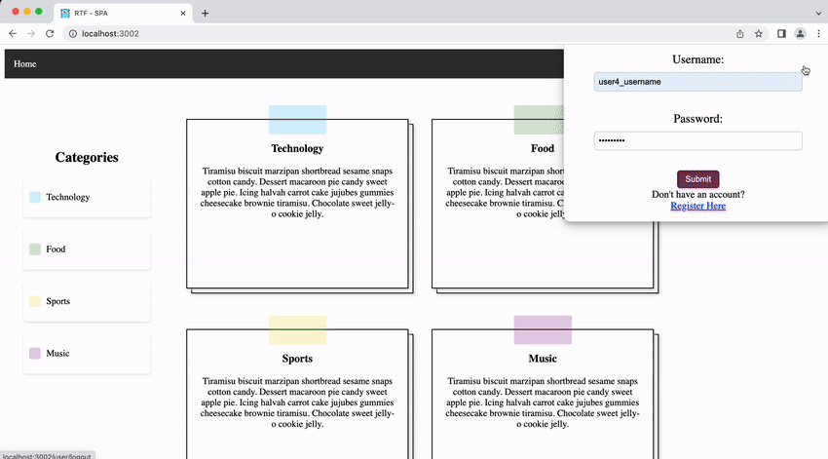The image size is (828, 459).
Task: Bookmark this page with star icon
Action: [x=759, y=34]
